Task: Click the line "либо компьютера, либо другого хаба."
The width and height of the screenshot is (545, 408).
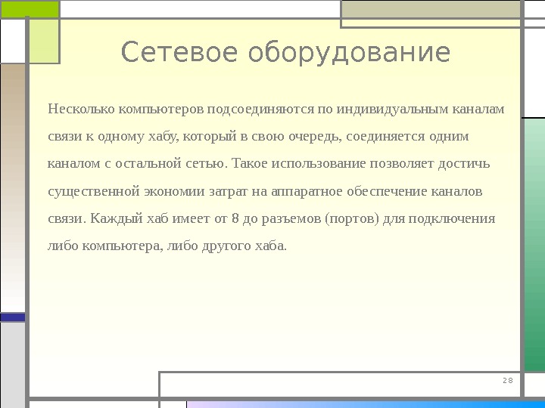Action: 167,246
